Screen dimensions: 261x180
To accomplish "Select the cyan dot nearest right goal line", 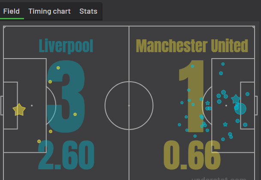I will click(x=248, y=94).
